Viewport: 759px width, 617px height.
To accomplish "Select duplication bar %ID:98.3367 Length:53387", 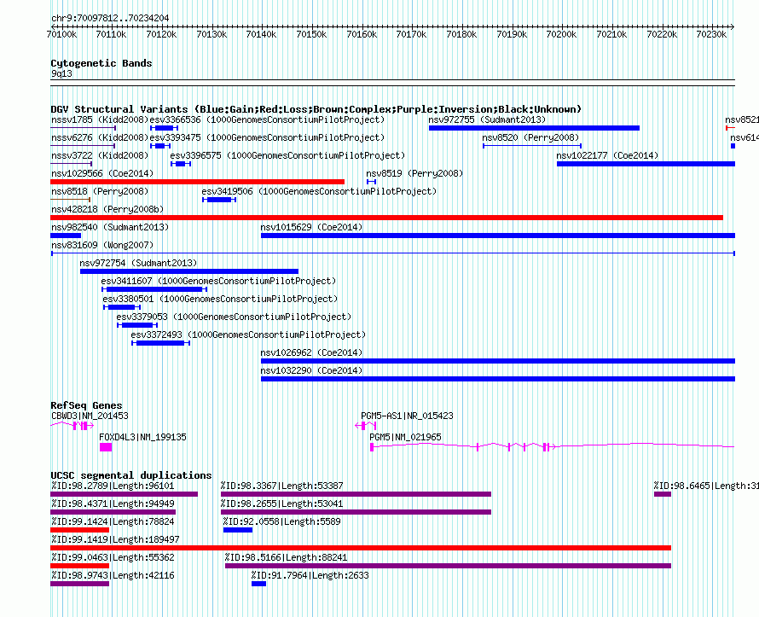I will point(356,494).
